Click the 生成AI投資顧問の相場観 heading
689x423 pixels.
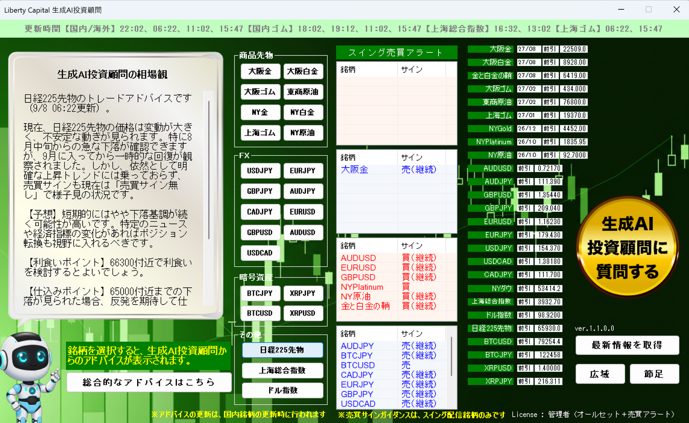click(112, 74)
